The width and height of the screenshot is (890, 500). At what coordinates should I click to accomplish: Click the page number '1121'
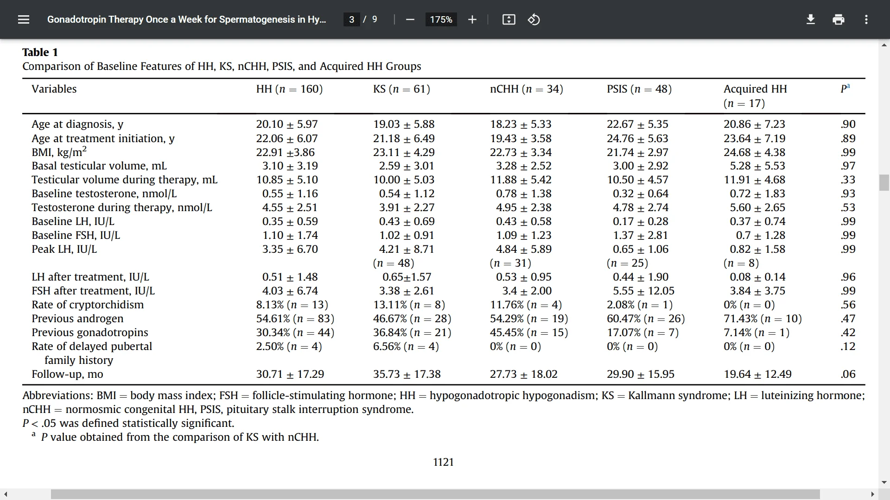(x=444, y=462)
